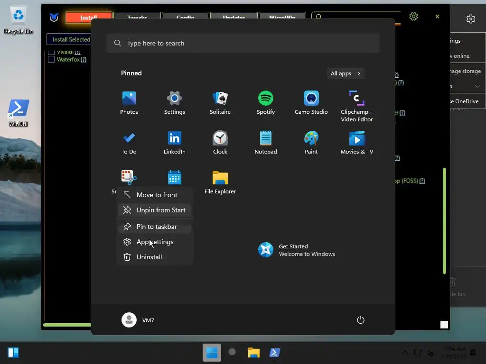Screen dimensions: 486x364
Task: Click gear icon in right settings window
Action: pos(470,19)
